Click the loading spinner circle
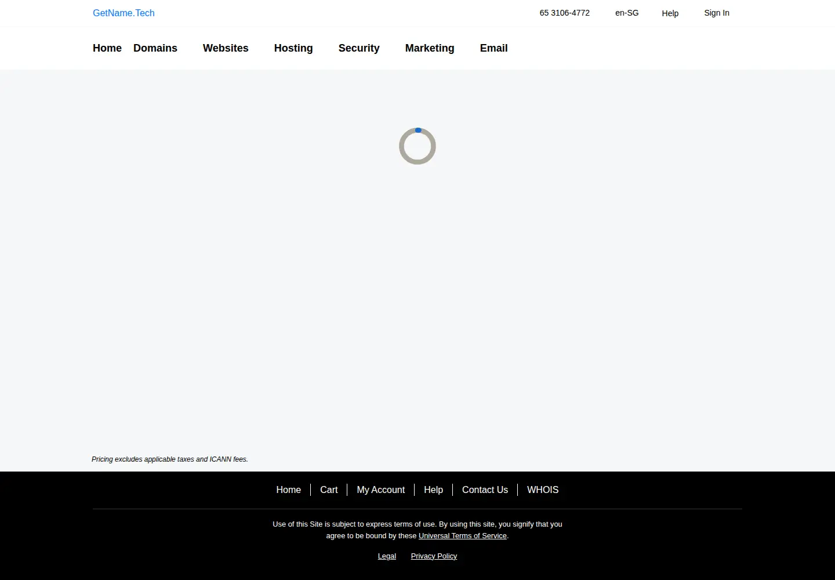Screen dimensions: 835x580 coord(418,146)
